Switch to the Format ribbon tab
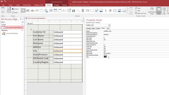The width and height of the screenshot is (169, 95). [64, 5]
